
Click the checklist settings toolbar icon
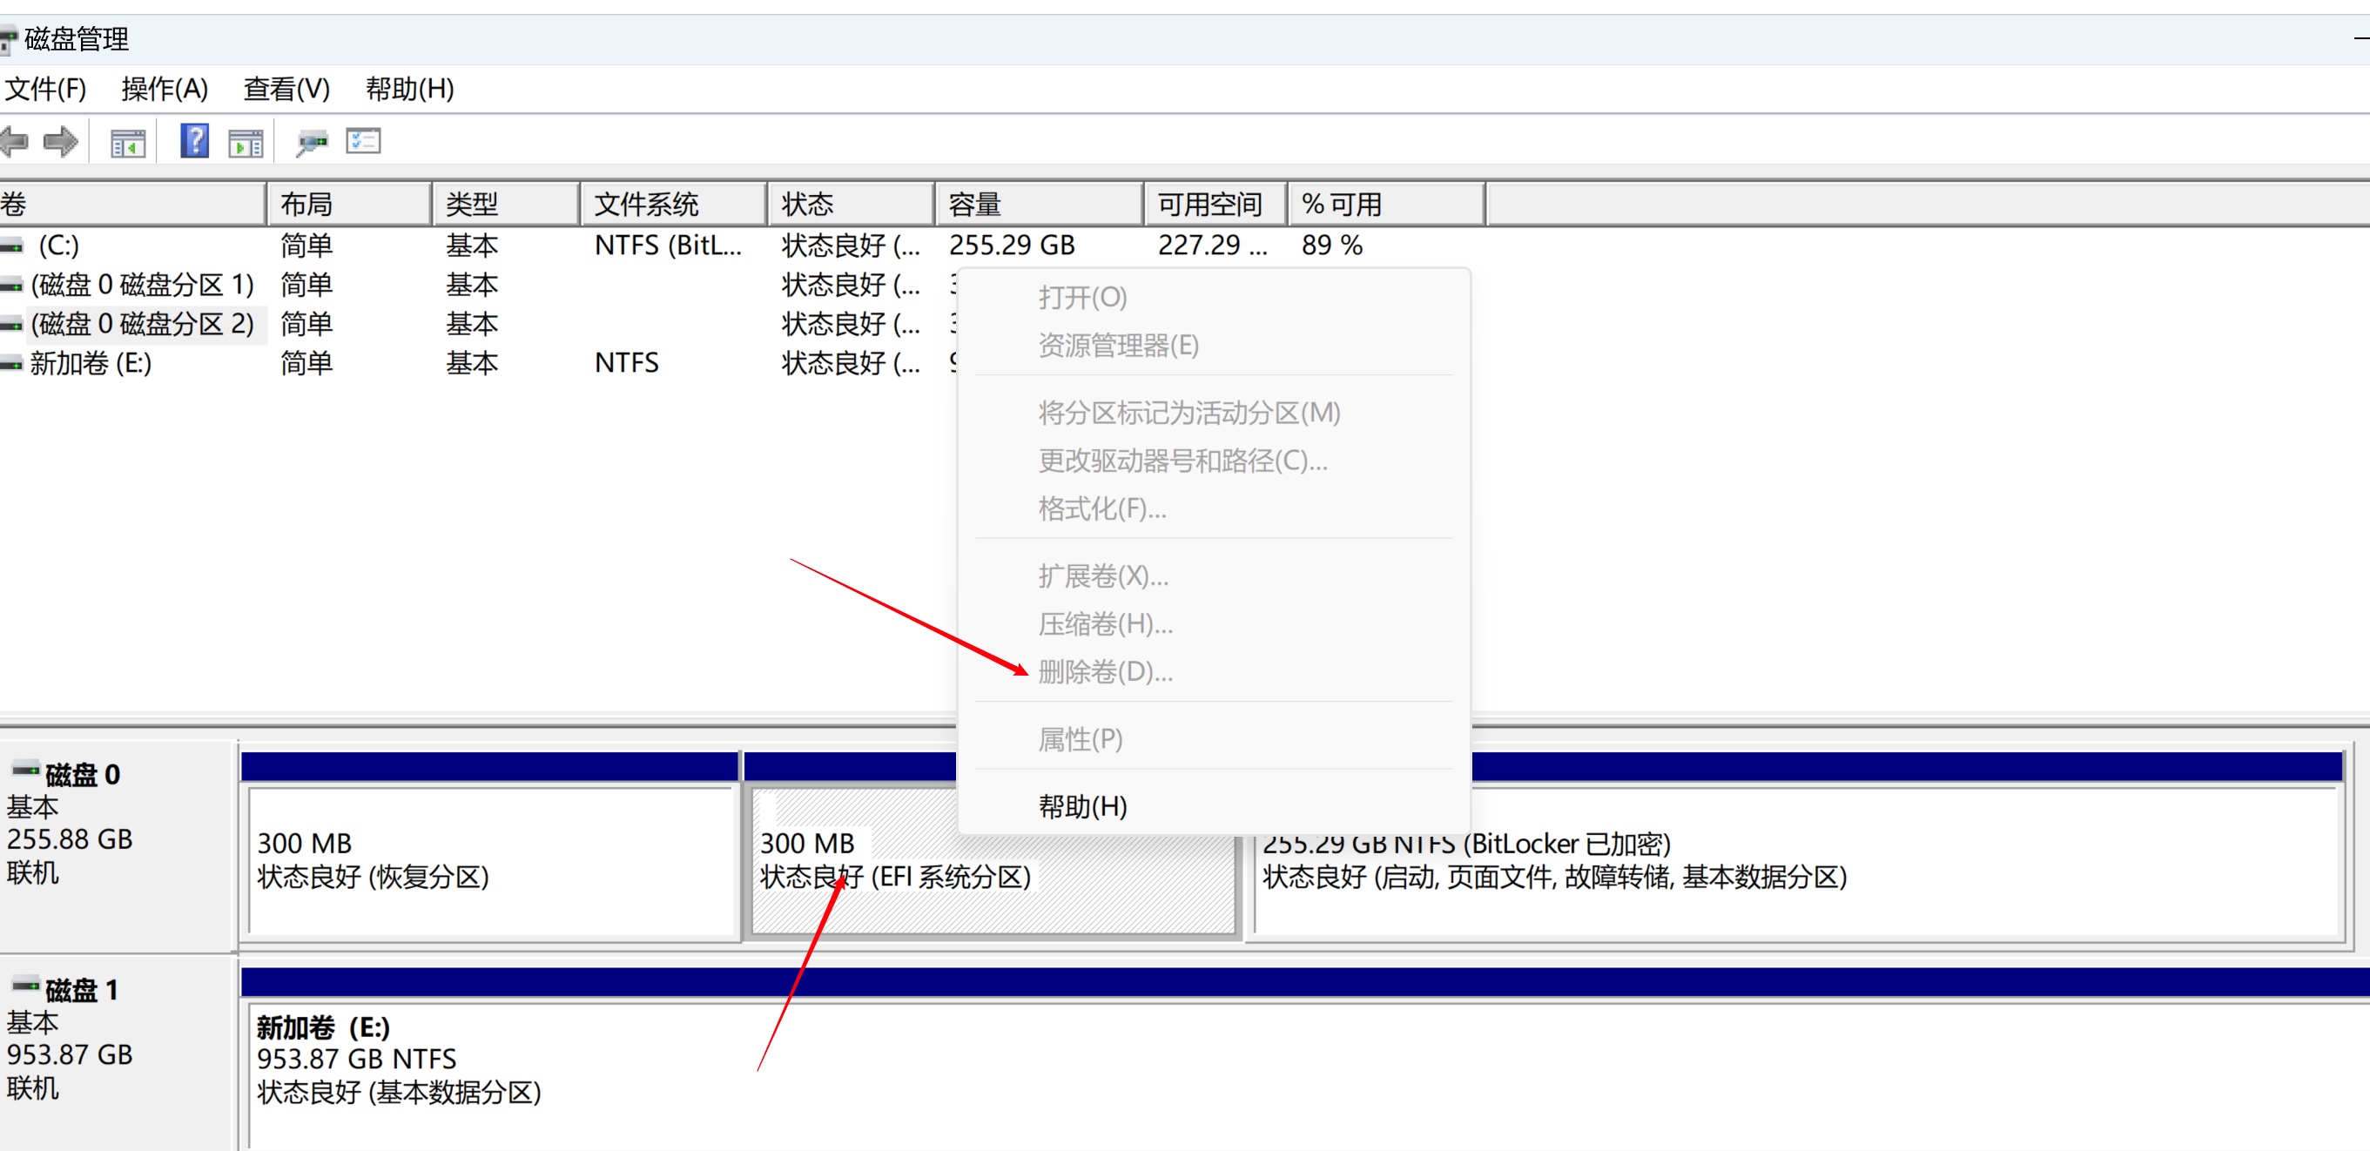point(363,141)
